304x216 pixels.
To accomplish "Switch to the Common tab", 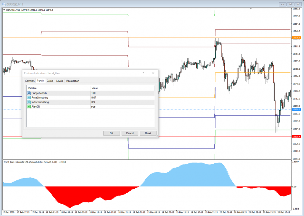I will click(30, 81).
